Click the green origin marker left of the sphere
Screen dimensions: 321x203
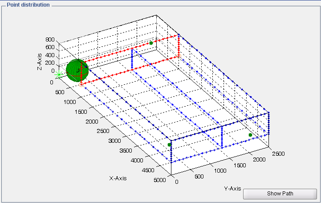(x=59, y=73)
